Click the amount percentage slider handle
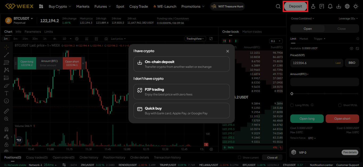The height and width of the screenshot is (167, 363). pos(292,94)
